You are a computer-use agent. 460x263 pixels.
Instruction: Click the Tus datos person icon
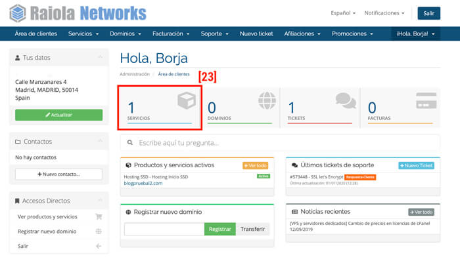pos(18,58)
